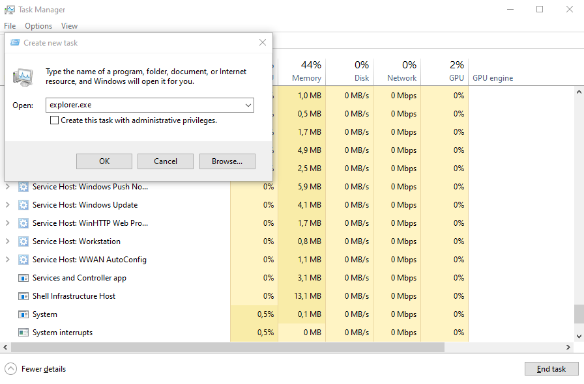Sort by the Memory column header
This screenshot has width=584, height=384.
pyautogui.click(x=302, y=72)
